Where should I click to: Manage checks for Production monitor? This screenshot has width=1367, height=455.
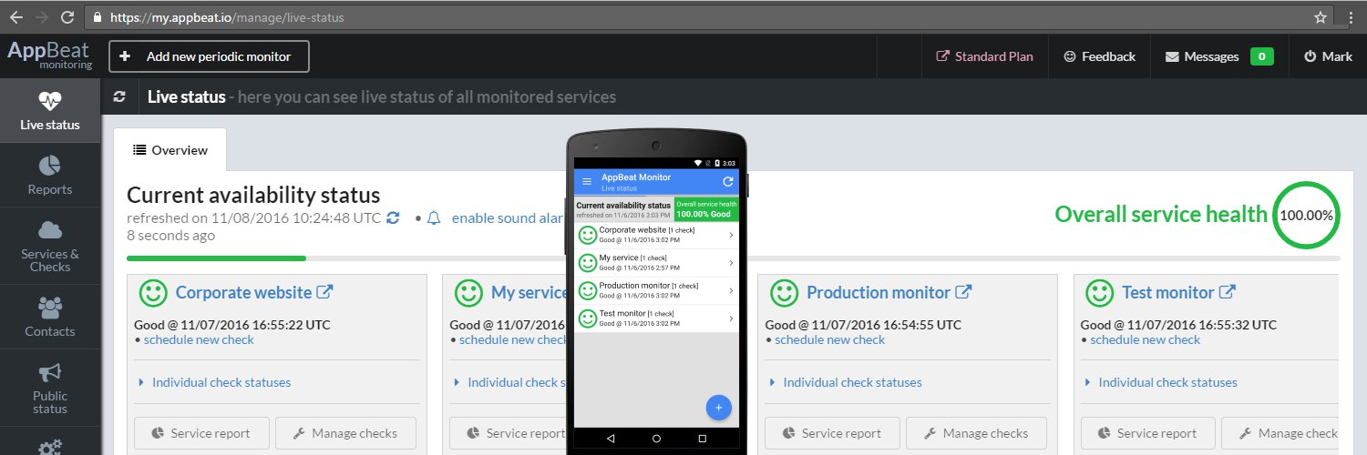[976, 433]
